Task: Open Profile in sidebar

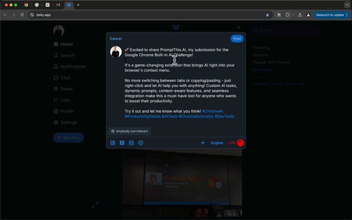Action: [x=63, y=111]
